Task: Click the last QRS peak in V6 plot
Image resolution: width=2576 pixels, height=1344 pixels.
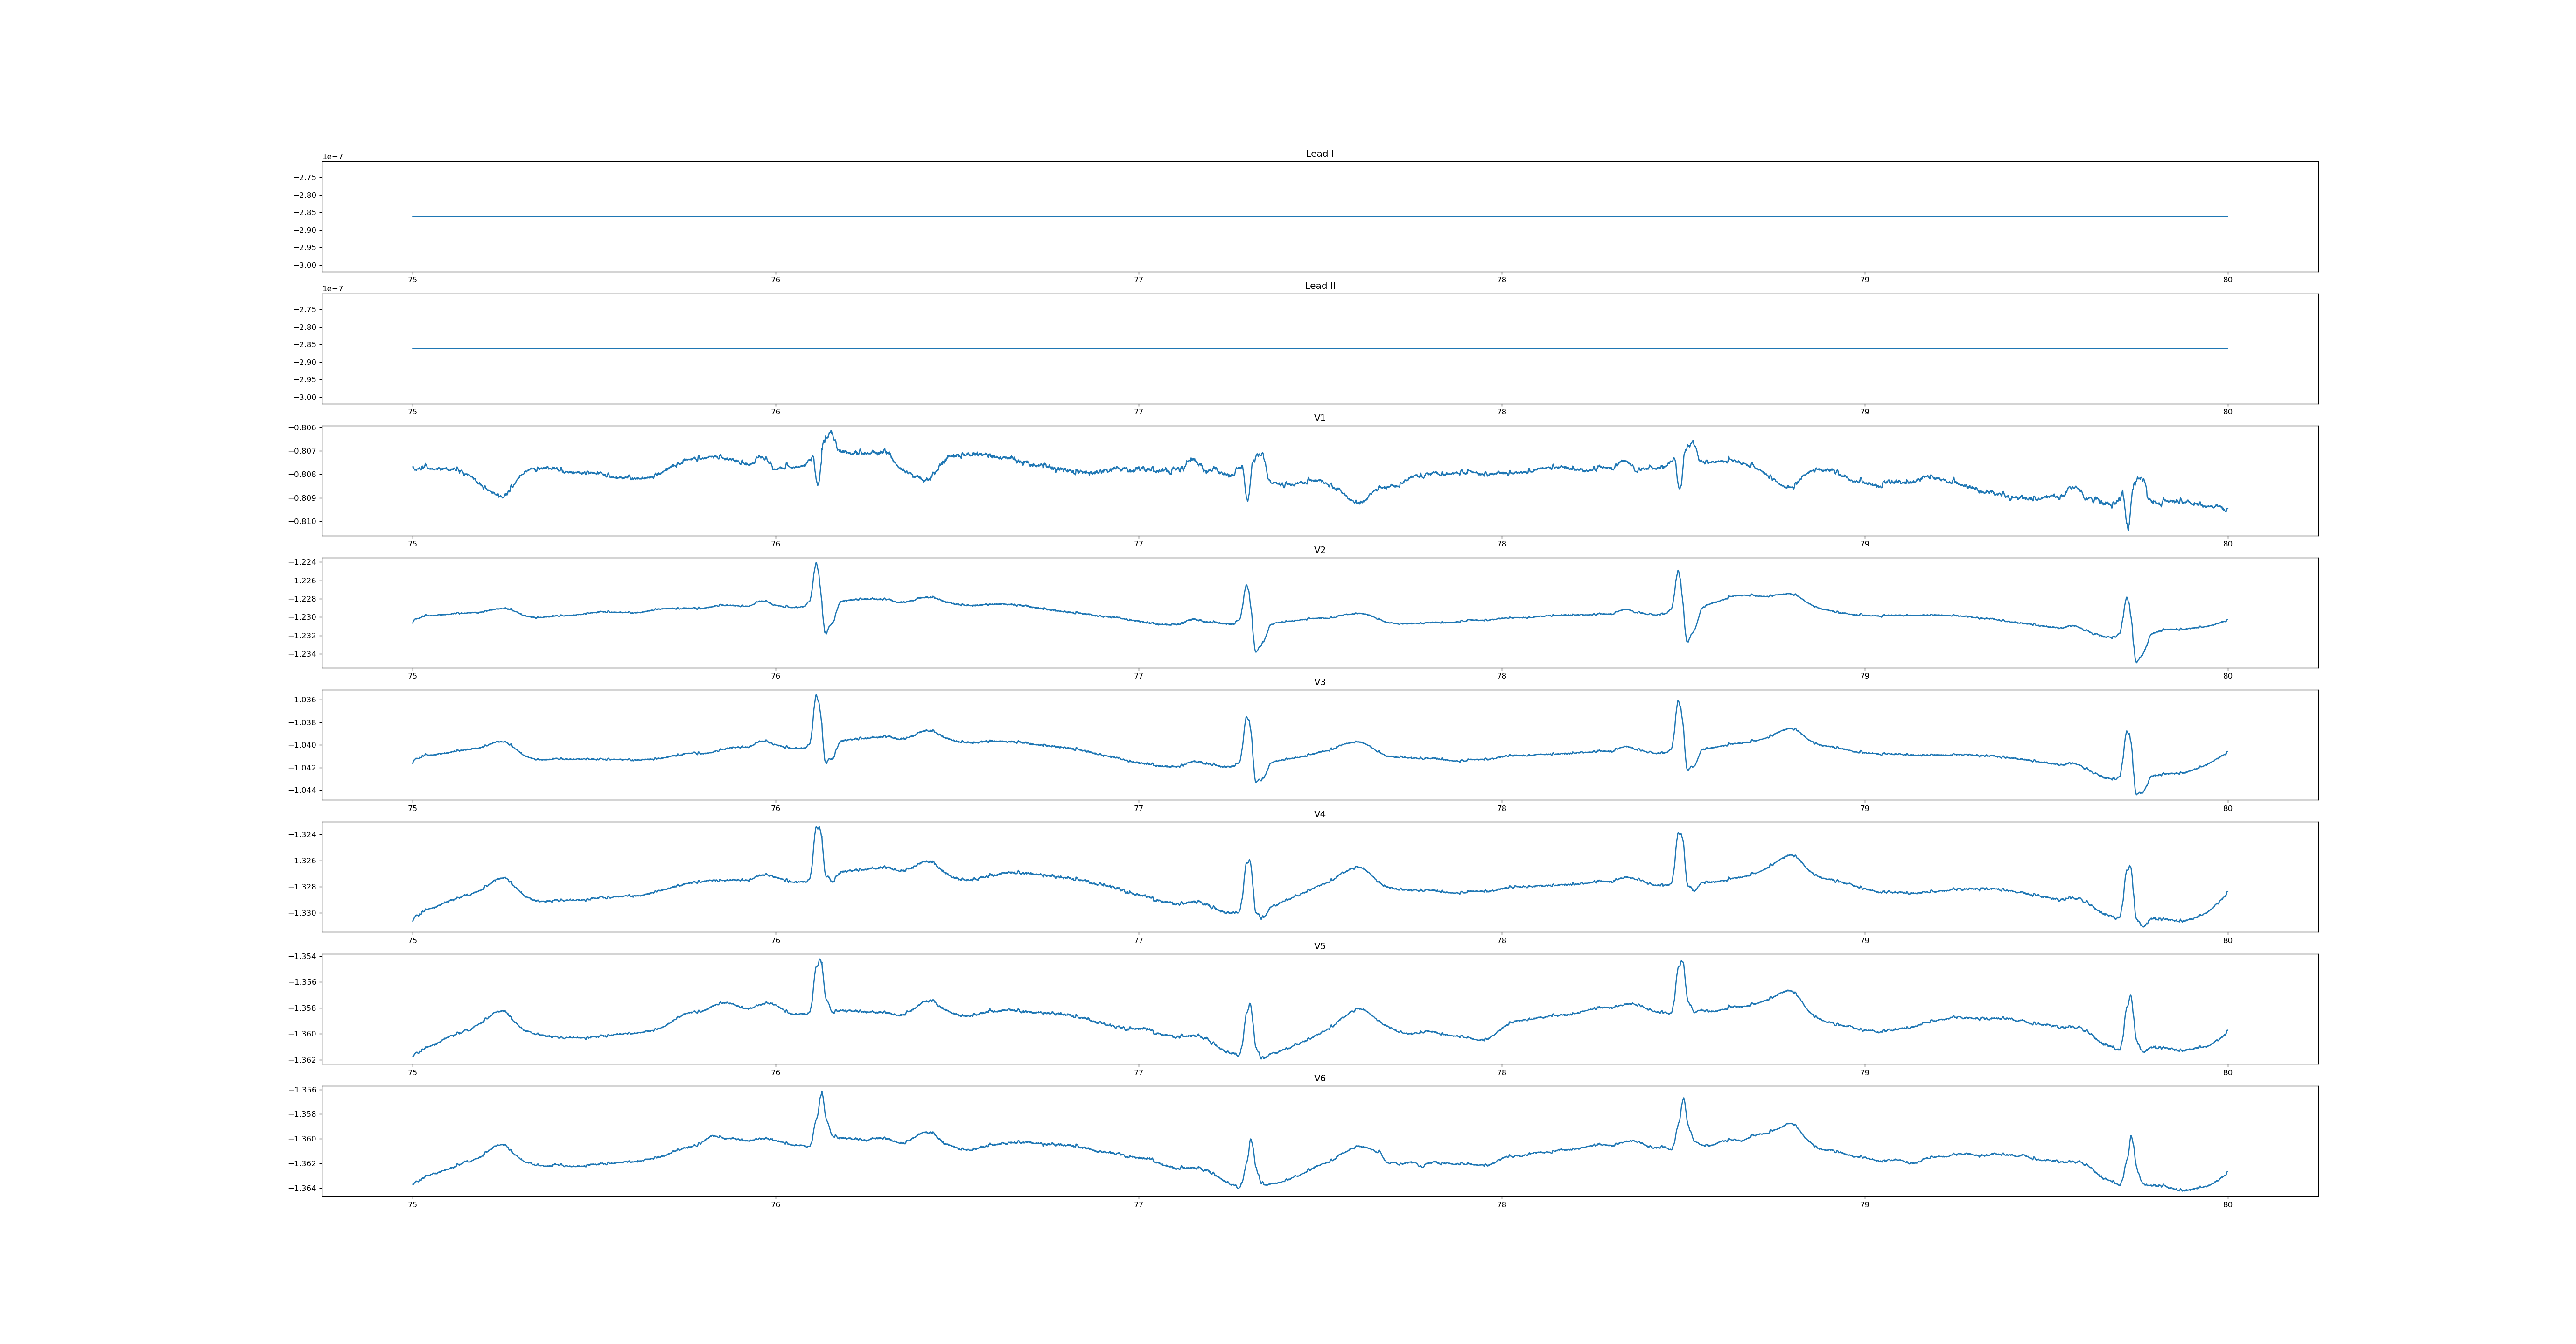Action: coord(2131,1136)
